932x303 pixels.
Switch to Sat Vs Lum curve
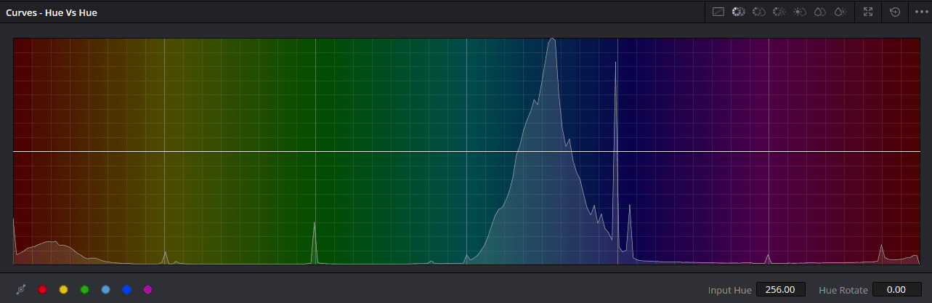click(x=840, y=12)
